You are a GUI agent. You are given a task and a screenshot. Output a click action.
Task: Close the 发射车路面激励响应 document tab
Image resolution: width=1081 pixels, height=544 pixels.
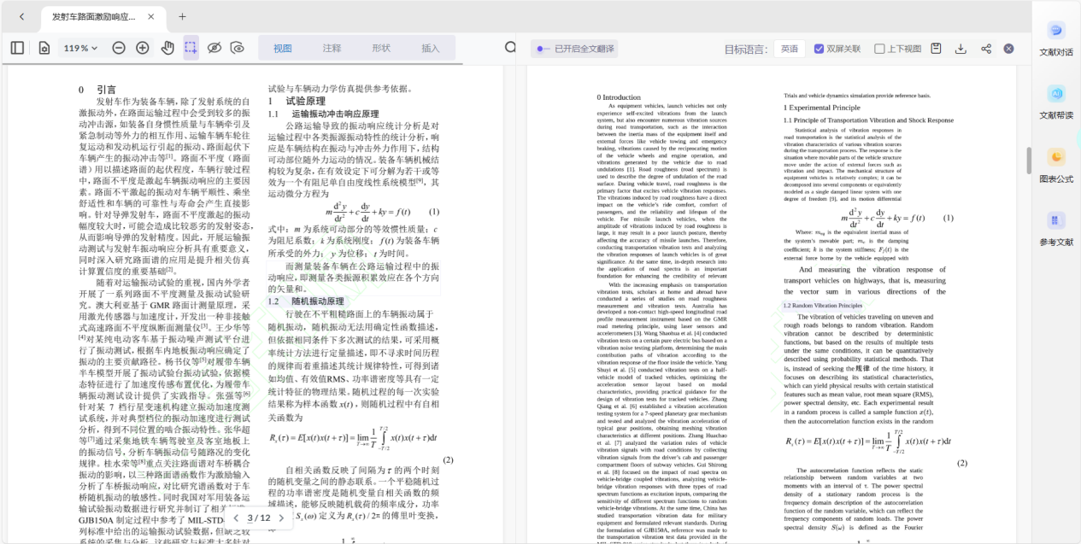[x=151, y=16]
